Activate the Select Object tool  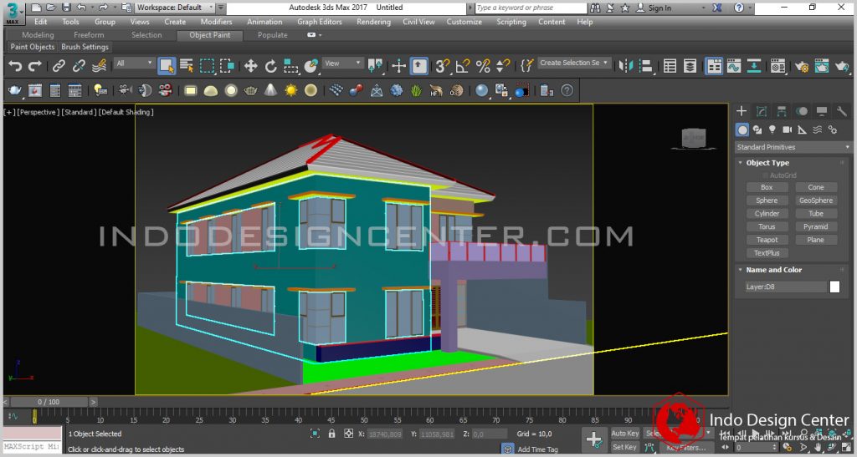click(x=167, y=66)
